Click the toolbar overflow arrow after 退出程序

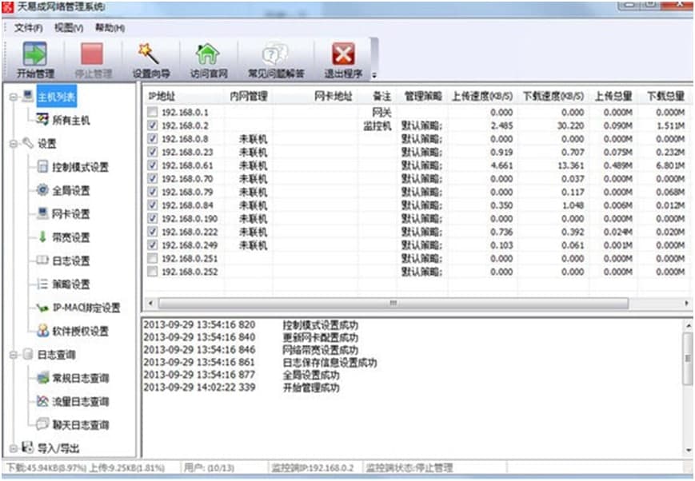374,75
